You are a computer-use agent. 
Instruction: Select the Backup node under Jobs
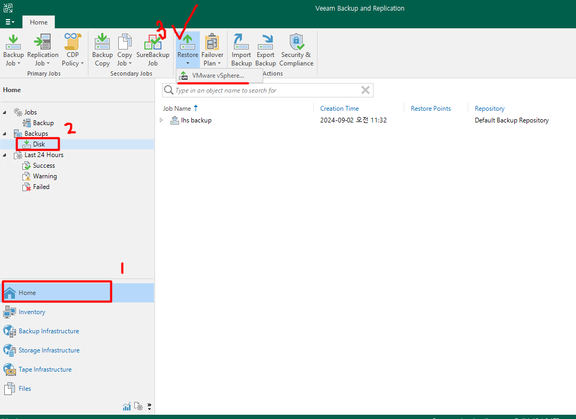point(38,123)
